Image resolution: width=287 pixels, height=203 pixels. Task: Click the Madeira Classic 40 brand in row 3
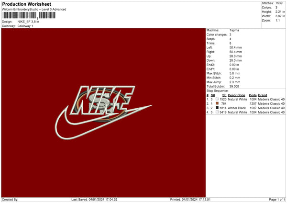(x=271, y=108)
